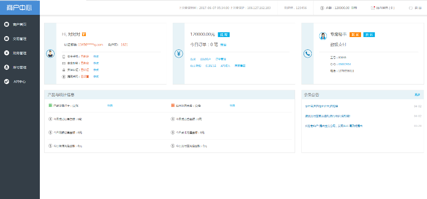Viewport: 427px width, 199px height.
Task: Click the 订单管理 quick link
Action: pyautogui.click(x=221, y=59)
